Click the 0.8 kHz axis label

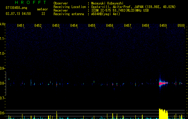[x=2, y=83]
